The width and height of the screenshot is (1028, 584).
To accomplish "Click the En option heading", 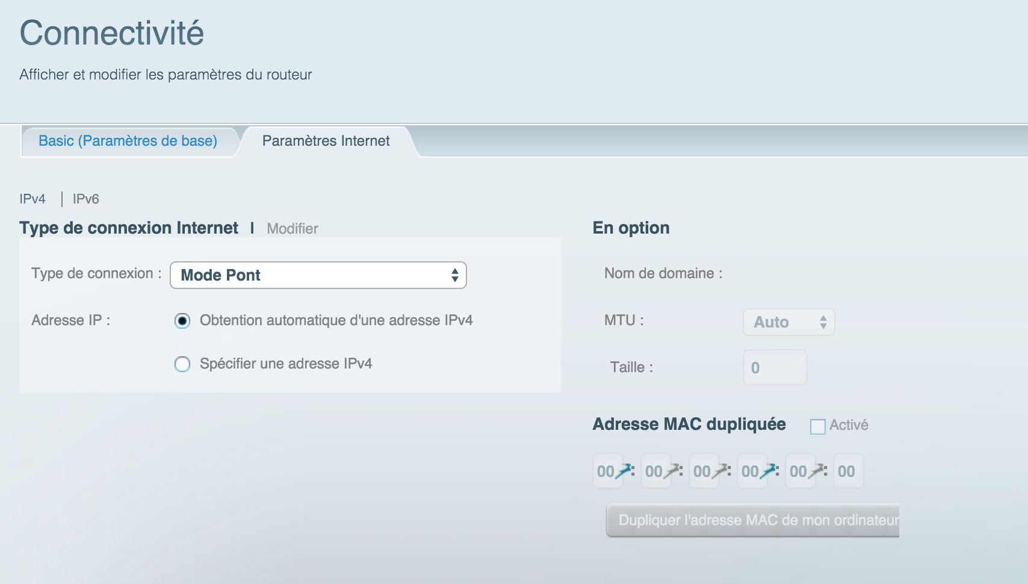I will (x=631, y=228).
